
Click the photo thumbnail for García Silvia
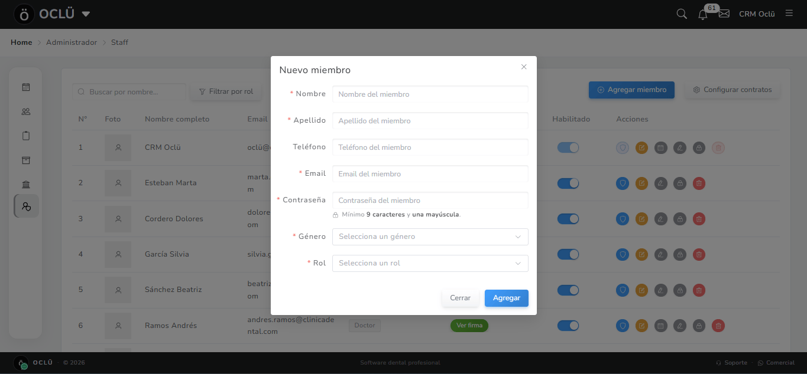pos(118,254)
